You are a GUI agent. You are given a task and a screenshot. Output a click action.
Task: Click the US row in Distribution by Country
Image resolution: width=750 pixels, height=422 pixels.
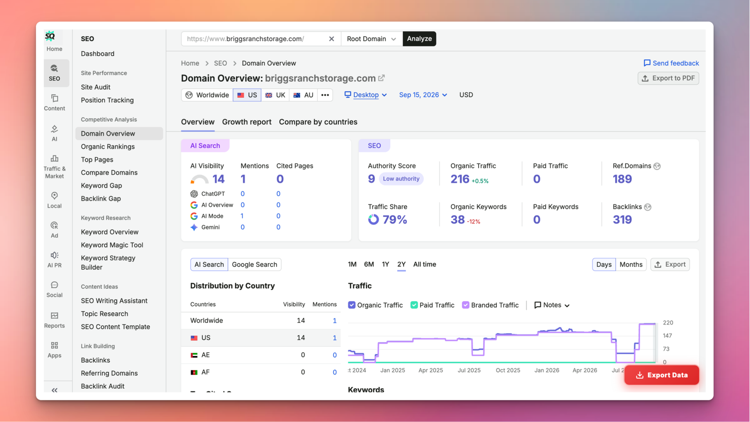click(x=261, y=338)
